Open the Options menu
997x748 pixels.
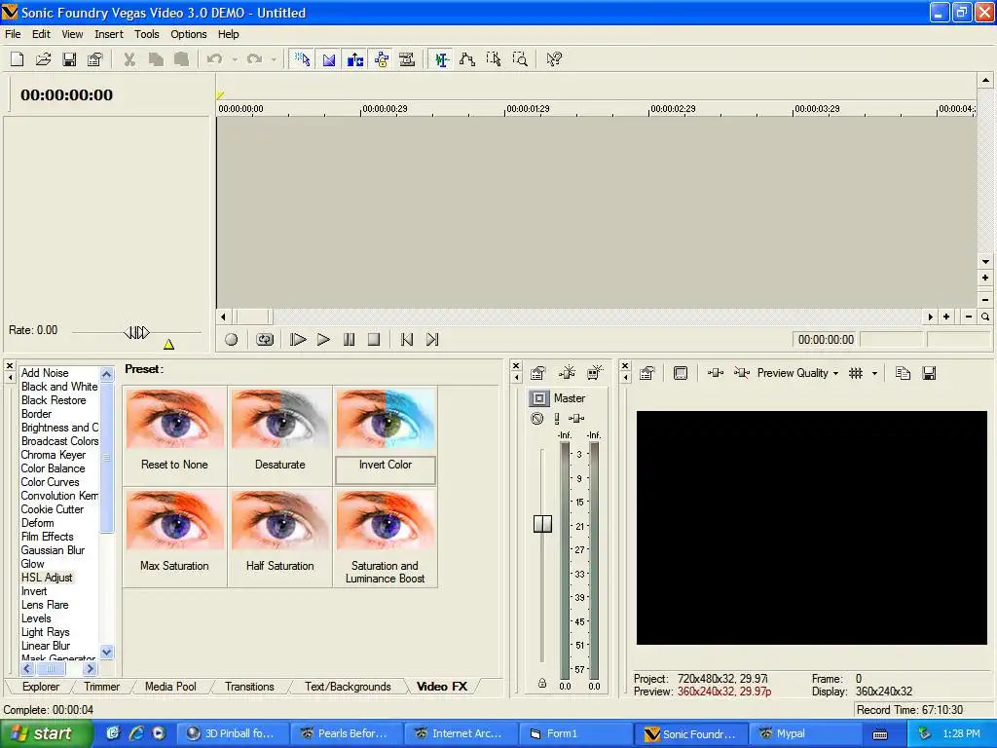tap(188, 34)
